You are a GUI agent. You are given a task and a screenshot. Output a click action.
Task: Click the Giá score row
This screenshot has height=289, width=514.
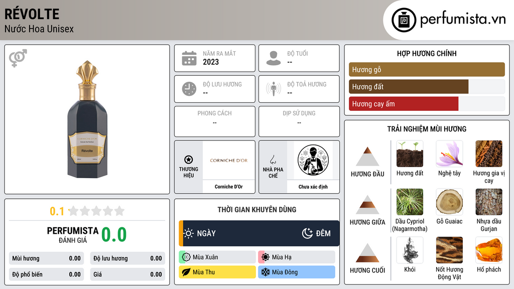127,274
